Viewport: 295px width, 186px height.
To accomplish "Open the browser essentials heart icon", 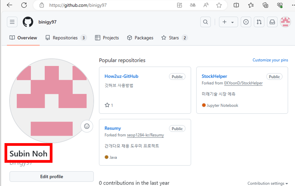I will 280,5.
